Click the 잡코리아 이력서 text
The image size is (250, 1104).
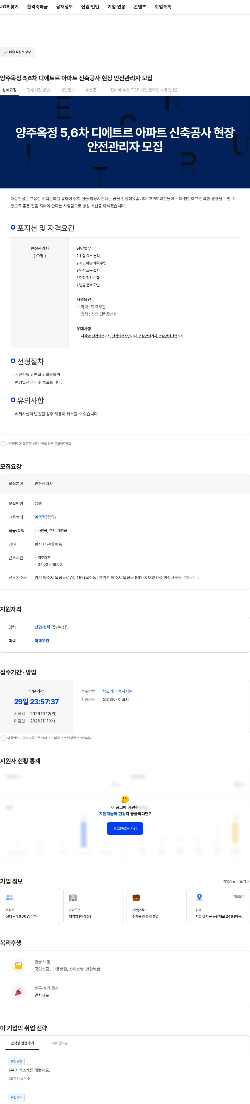(x=116, y=700)
